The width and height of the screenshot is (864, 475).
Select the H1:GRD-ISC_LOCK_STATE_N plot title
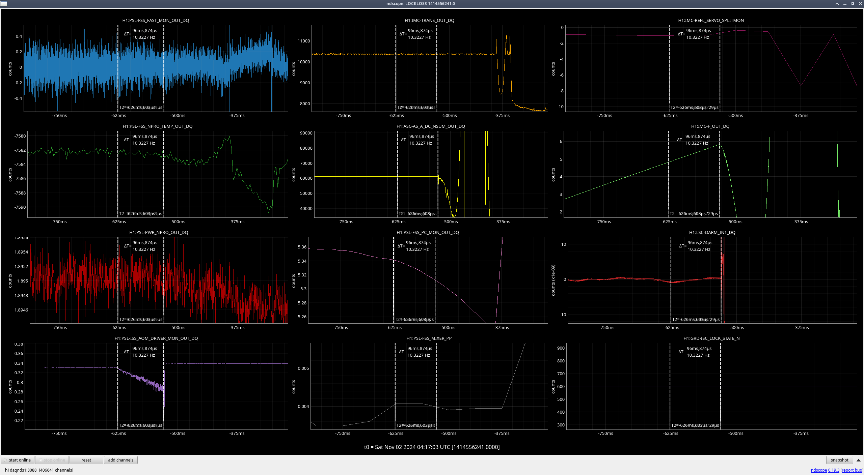coord(711,338)
